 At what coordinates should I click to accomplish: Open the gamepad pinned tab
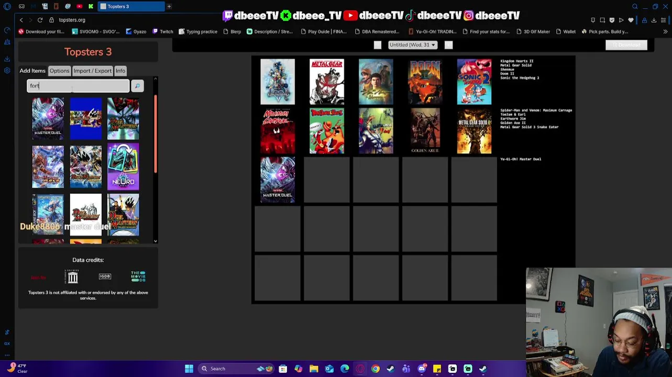pos(21,6)
